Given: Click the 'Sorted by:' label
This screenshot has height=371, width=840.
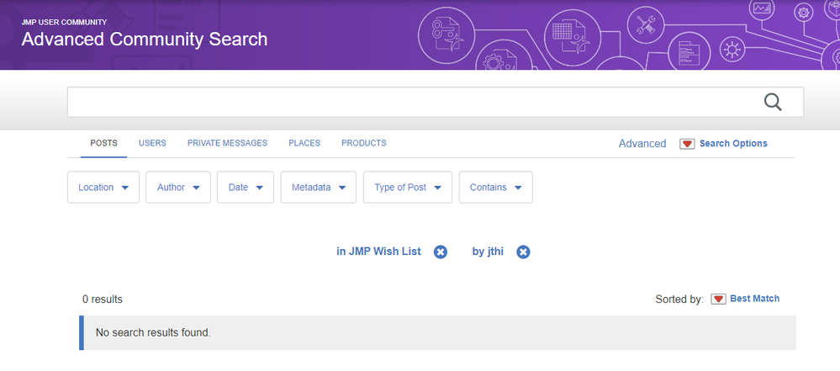Looking at the screenshot, I should point(679,299).
